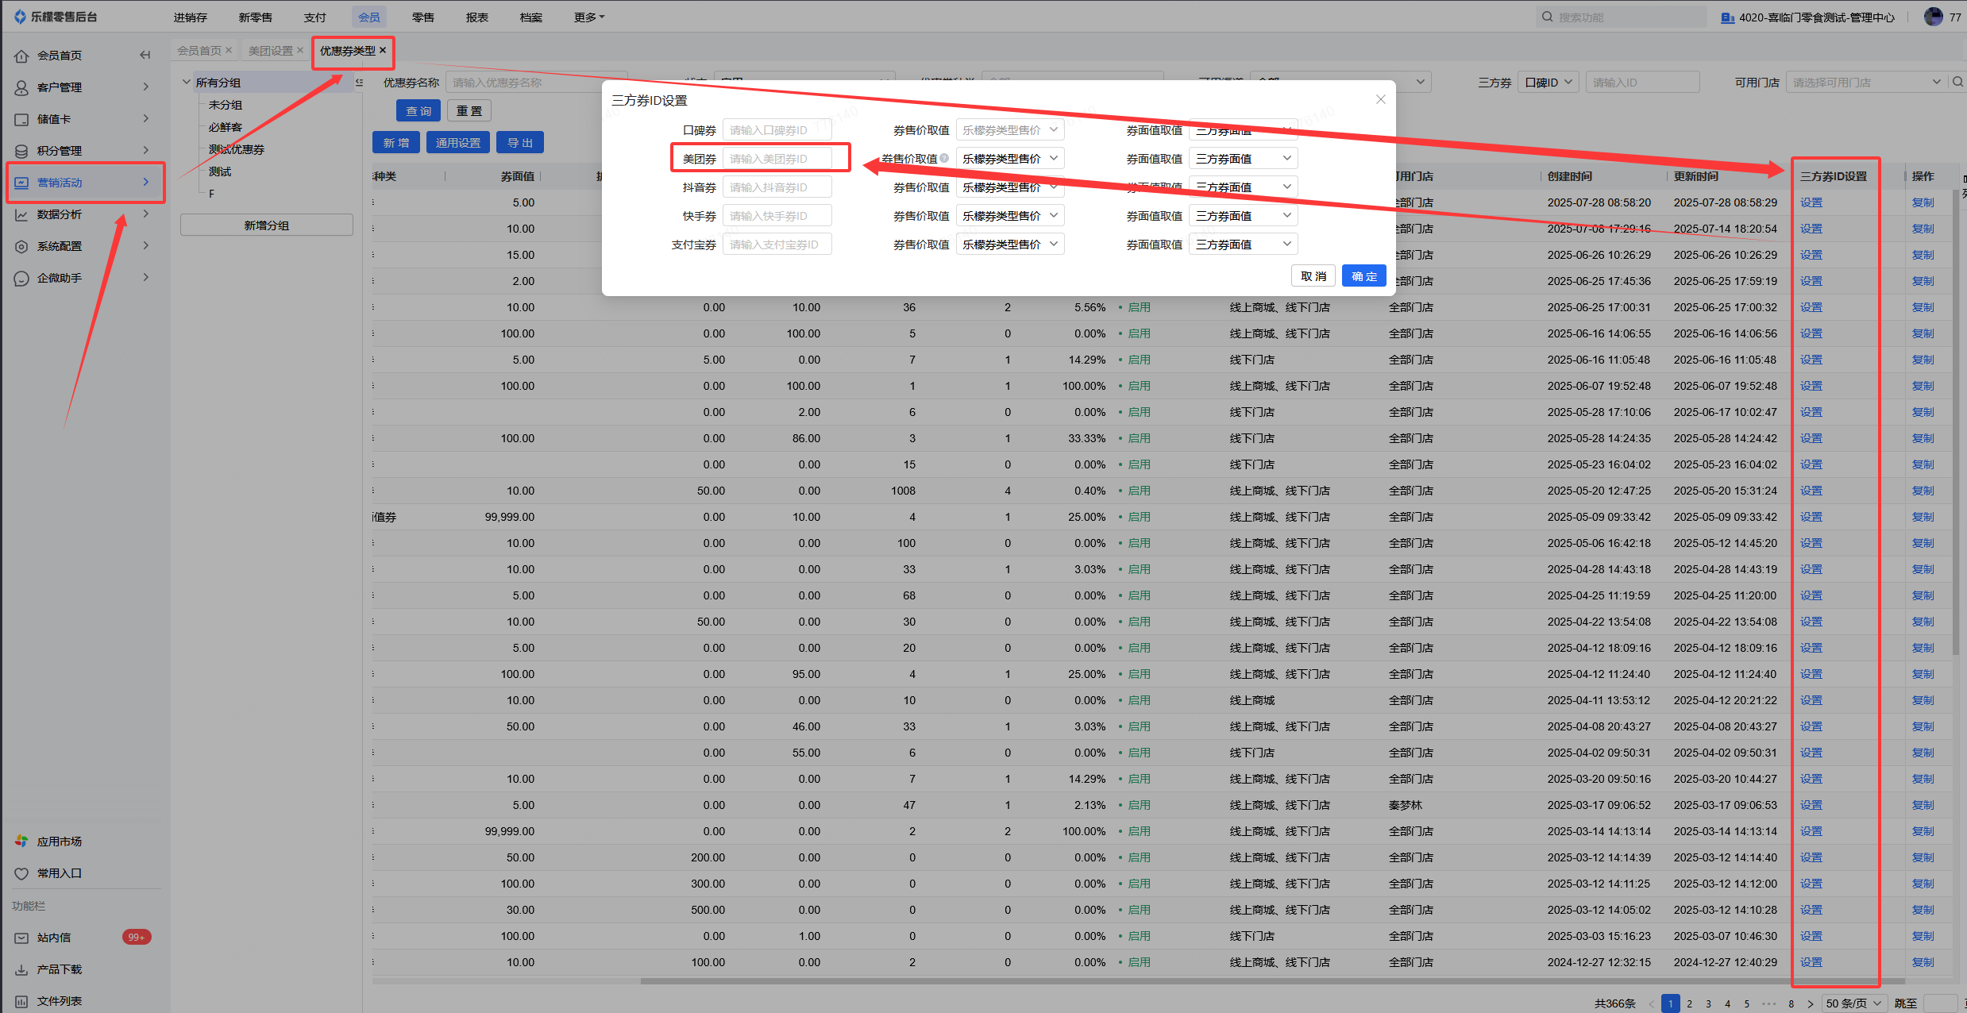The height and width of the screenshot is (1013, 1967).
Task: Click the 通用设置 button
Action: click(458, 142)
